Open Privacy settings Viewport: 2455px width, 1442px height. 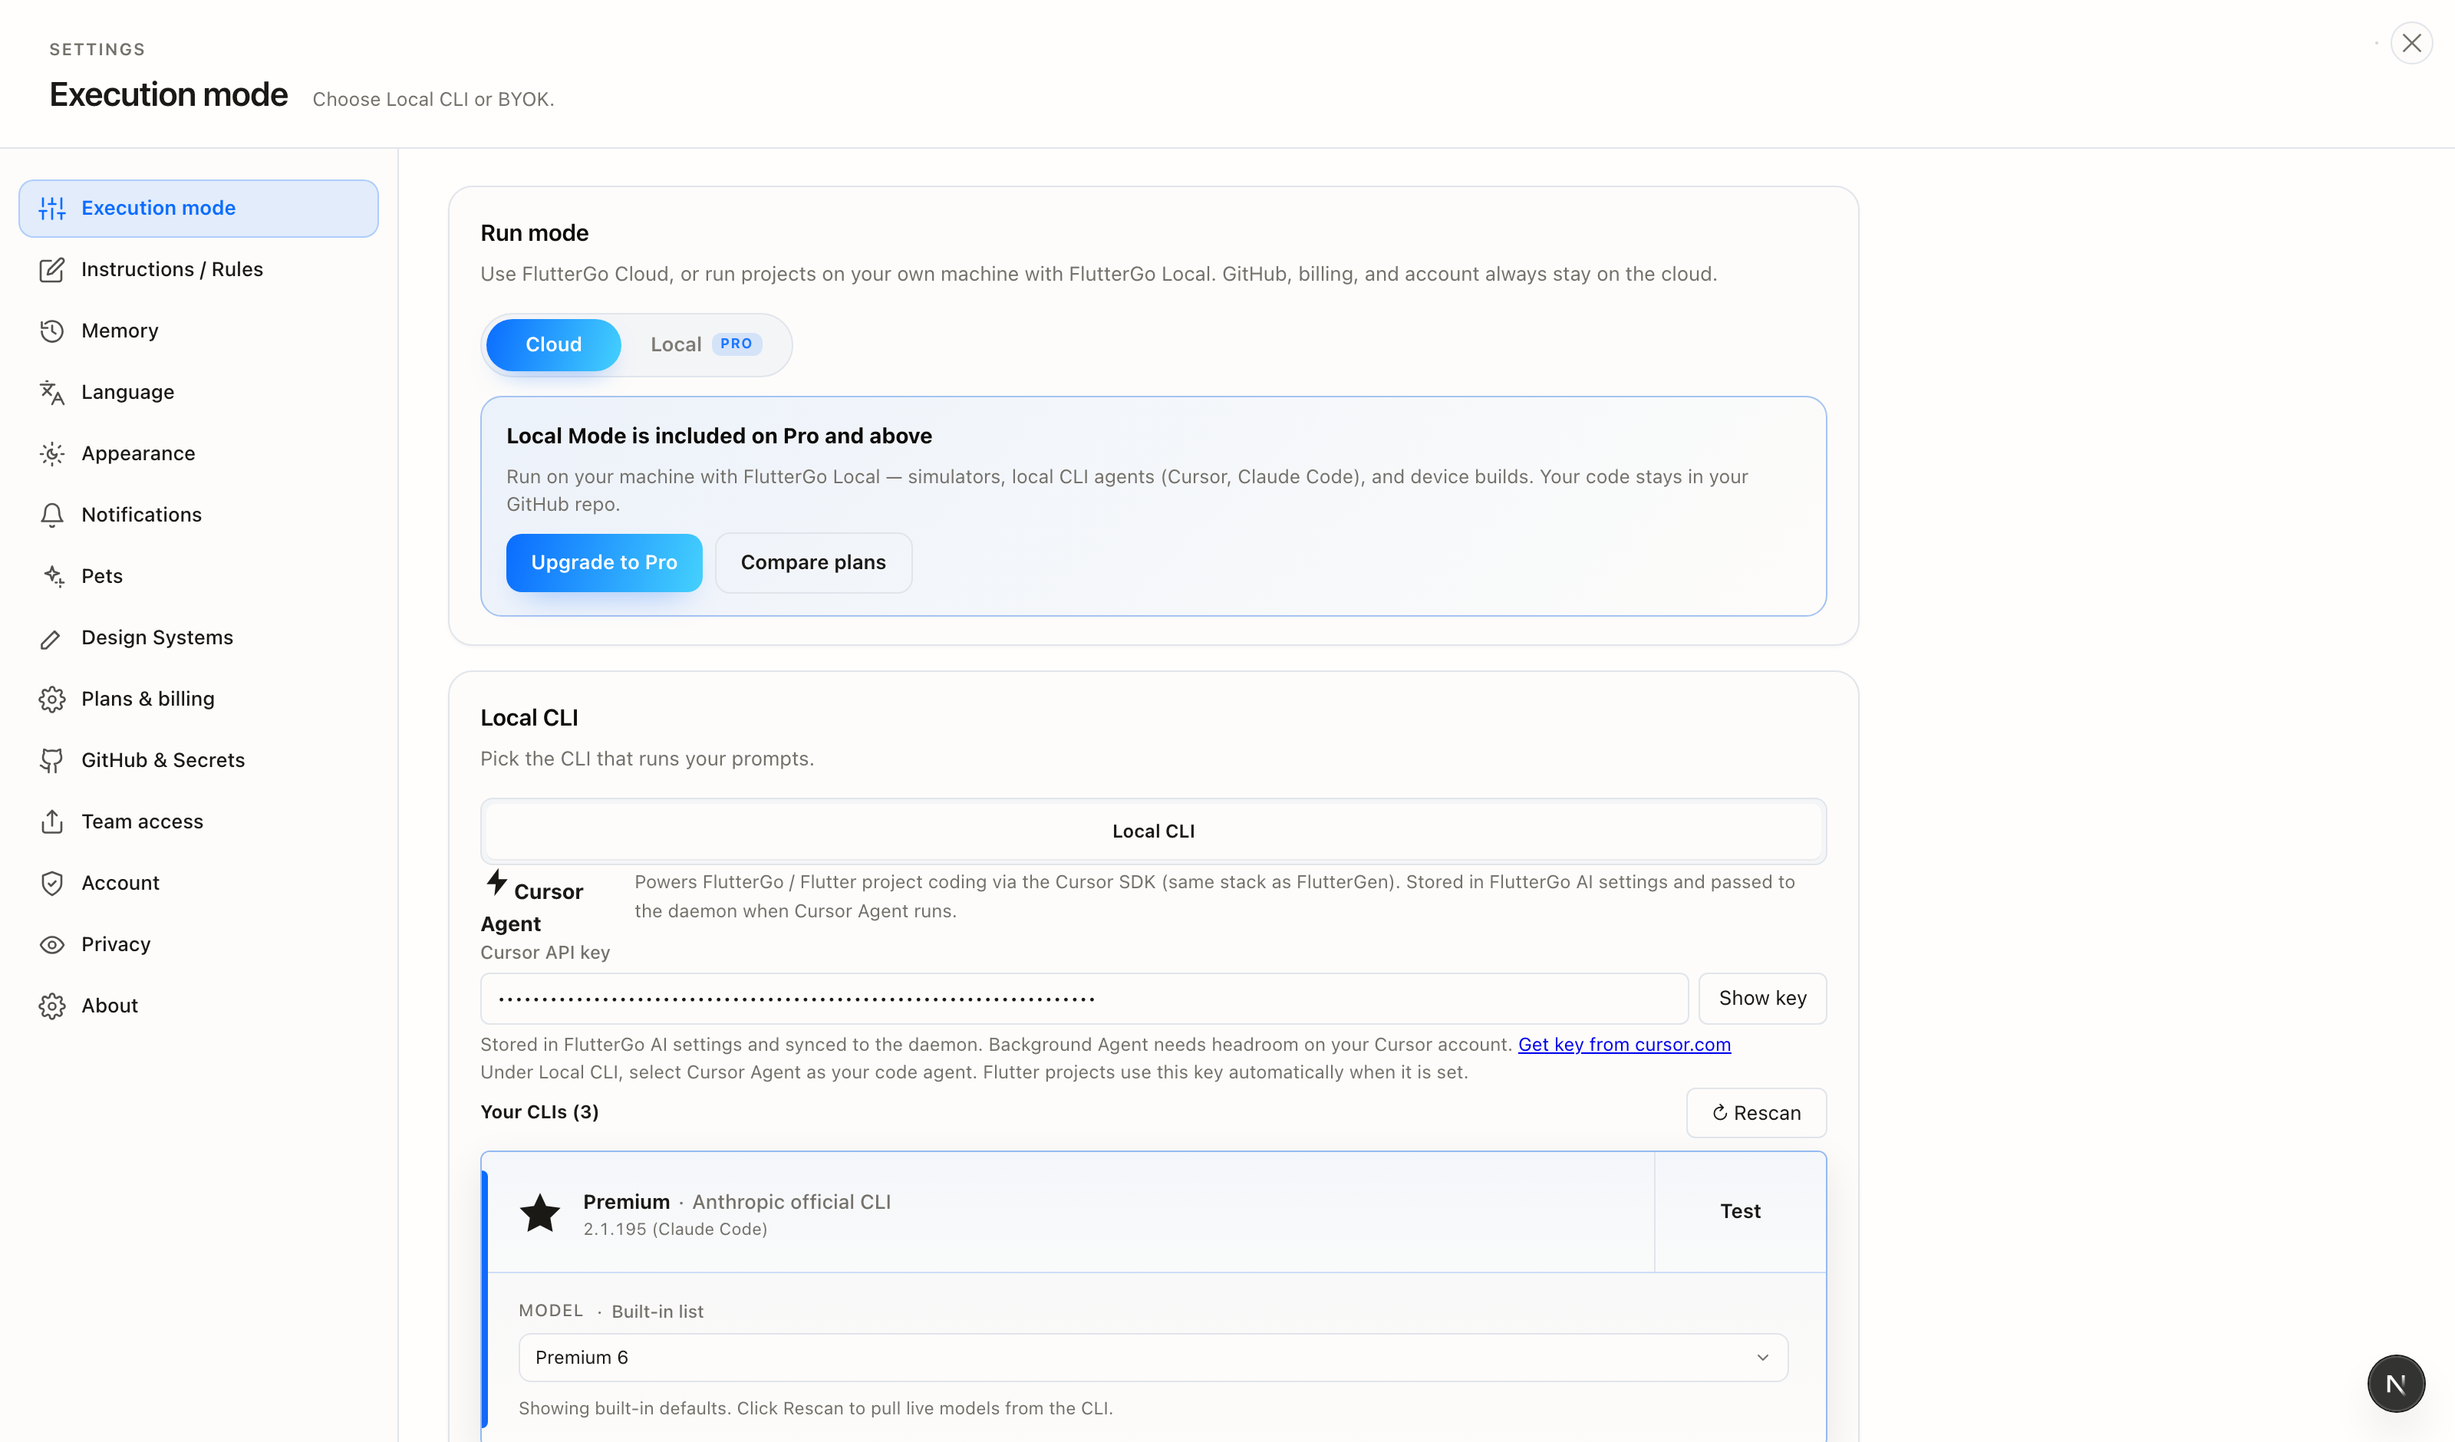click(199, 945)
